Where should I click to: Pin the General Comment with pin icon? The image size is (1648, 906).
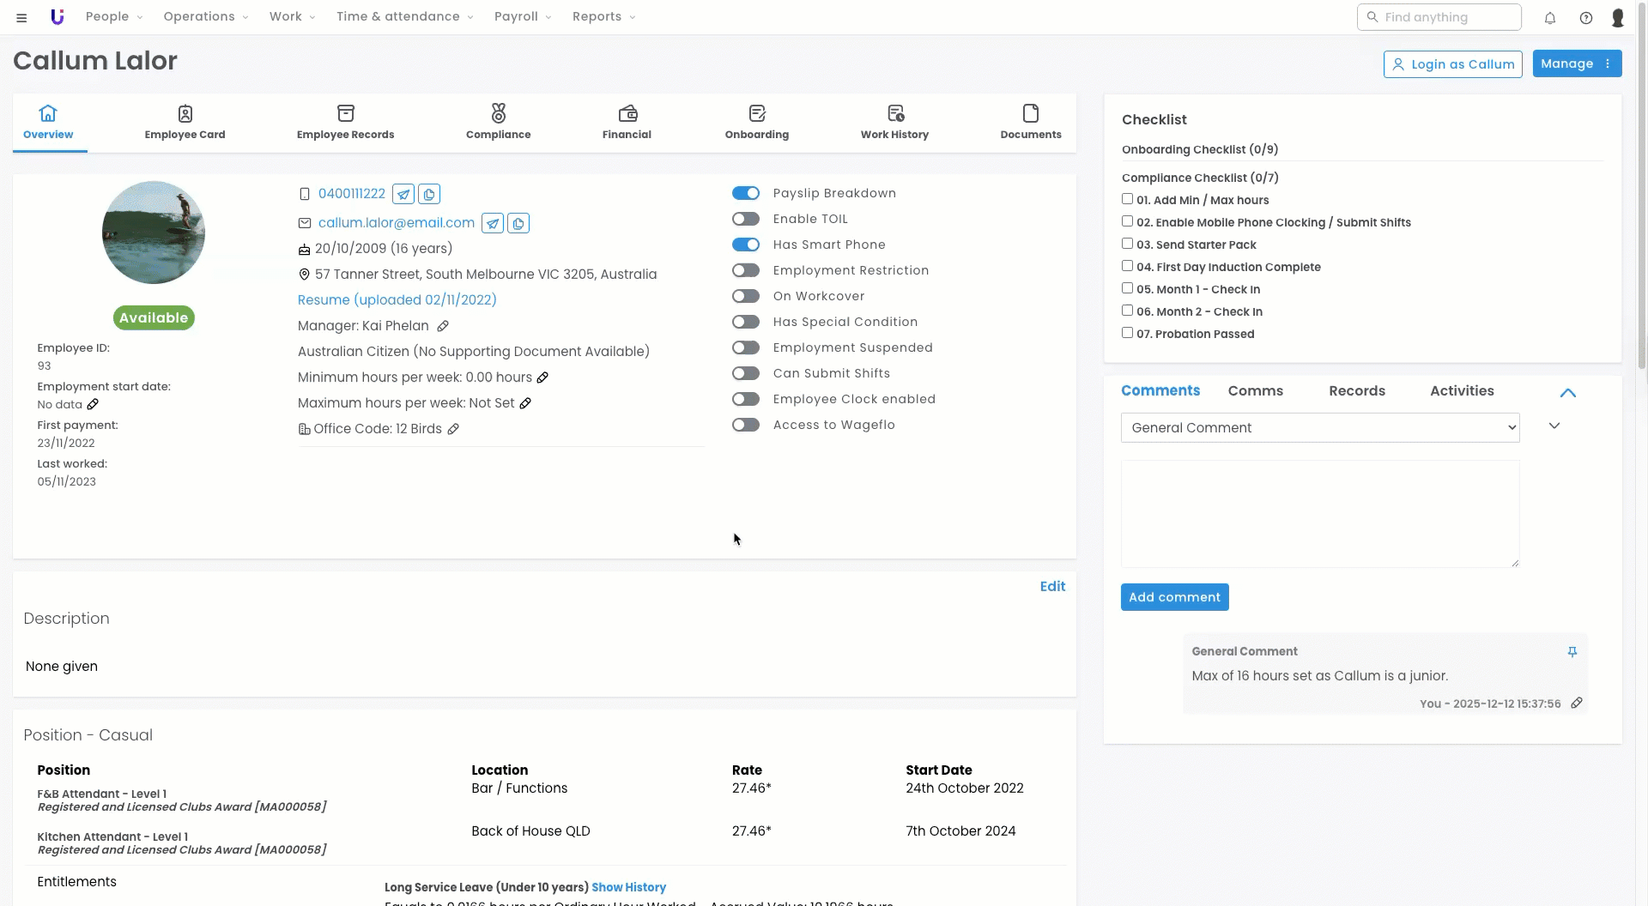click(1572, 652)
